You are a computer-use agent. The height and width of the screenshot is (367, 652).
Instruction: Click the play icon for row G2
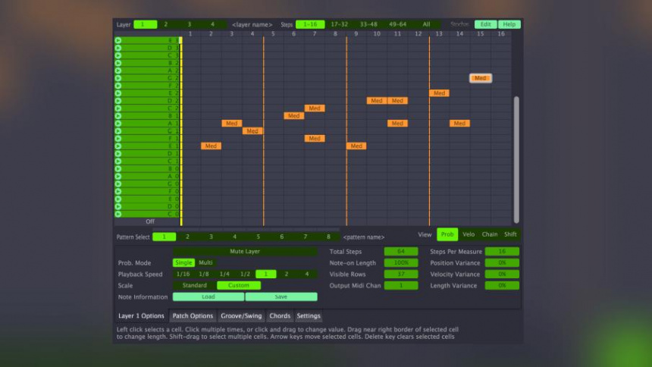118,78
